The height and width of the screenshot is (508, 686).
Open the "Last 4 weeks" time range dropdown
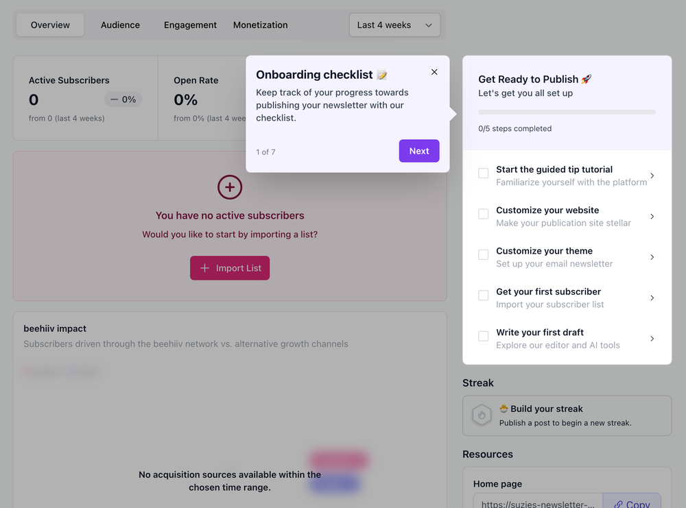pos(394,25)
